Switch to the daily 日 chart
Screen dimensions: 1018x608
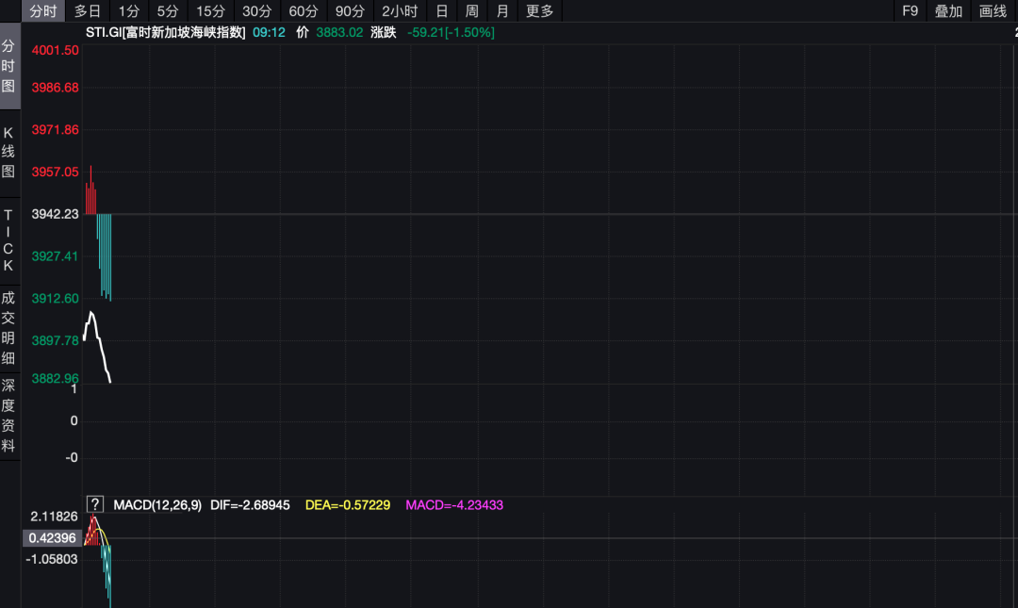441,11
